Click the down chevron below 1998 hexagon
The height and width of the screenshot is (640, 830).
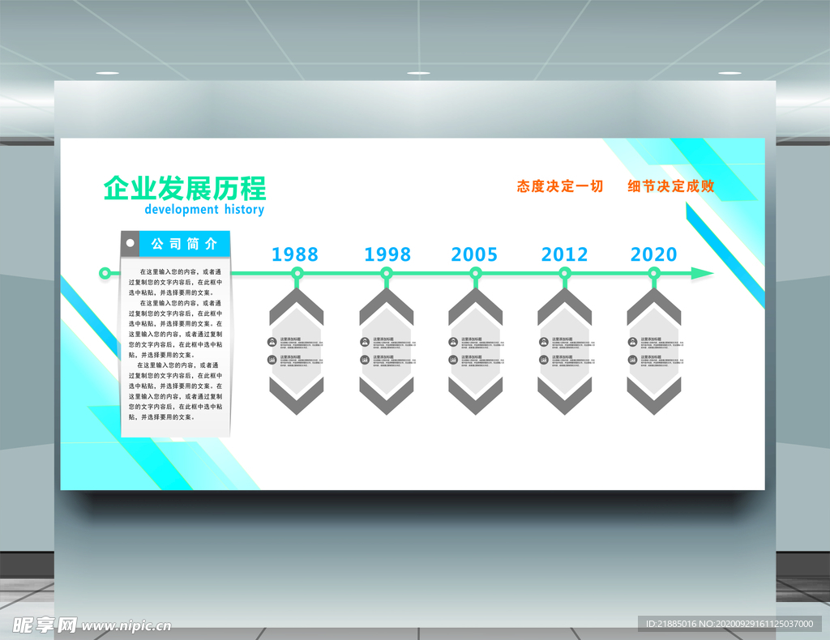(x=387, y=396)
